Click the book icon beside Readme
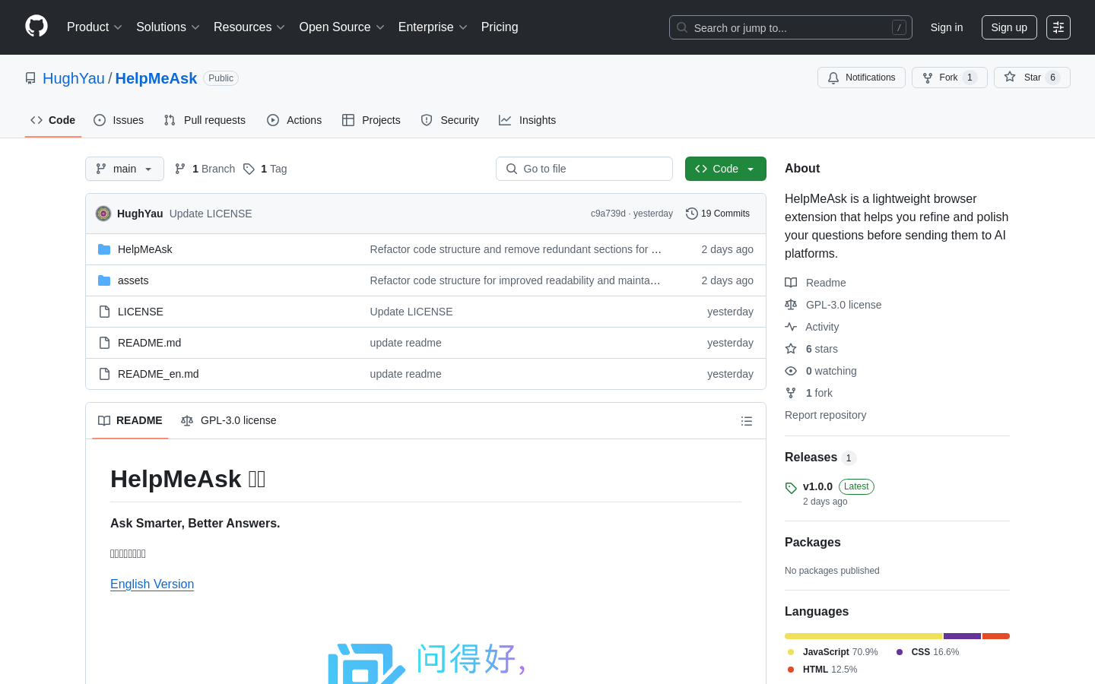This screenshot has height=684, width=1095. point(791,283)
